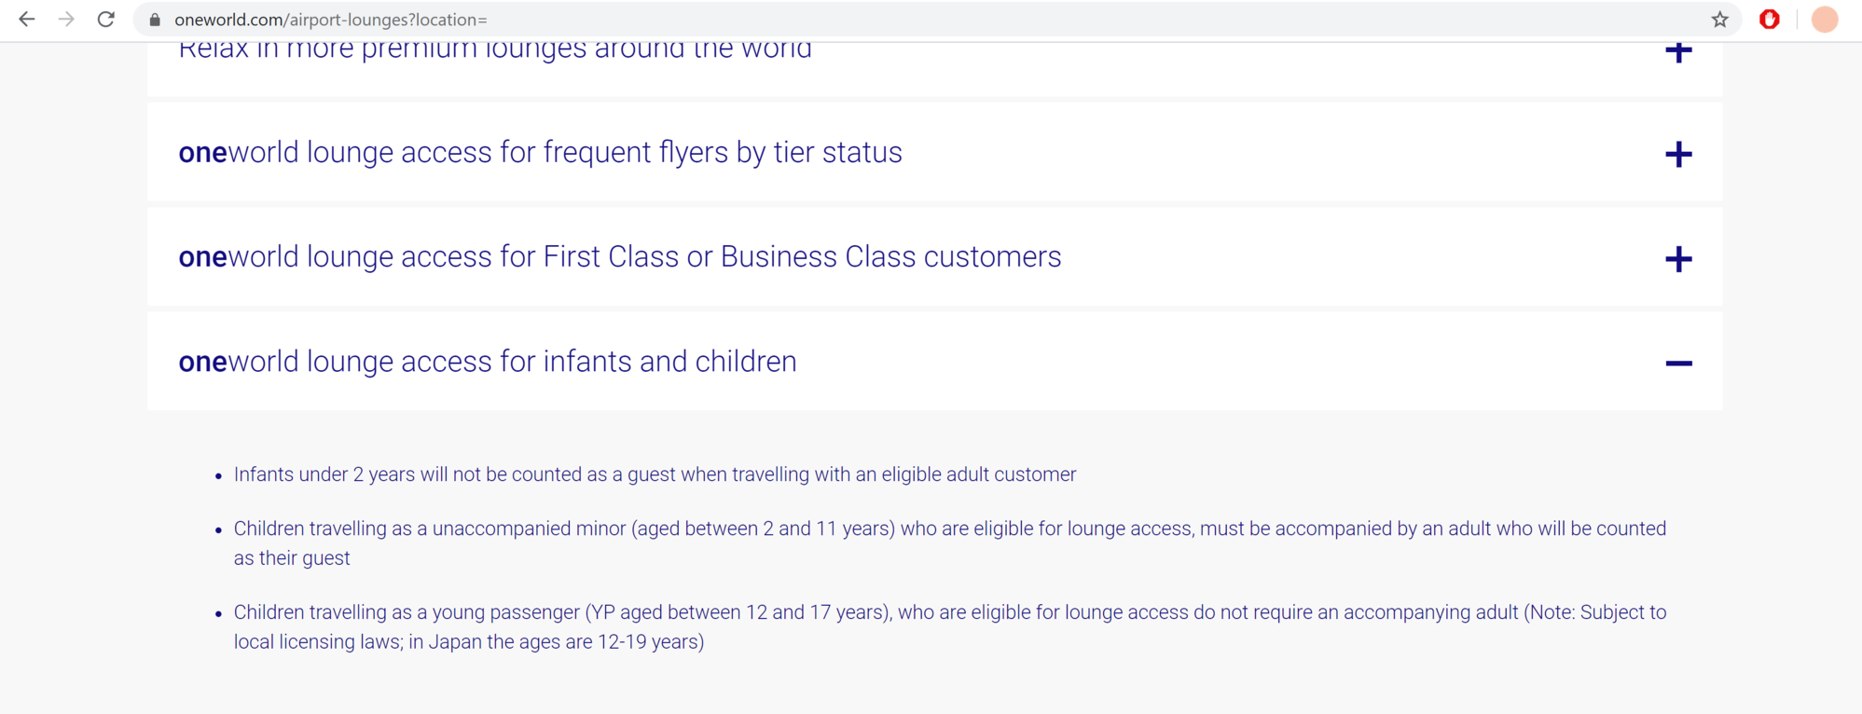Viewport: 1862px width, 714px height.
Task: Open the red extension icon in the toolbar
Action: click(1769, 20)
